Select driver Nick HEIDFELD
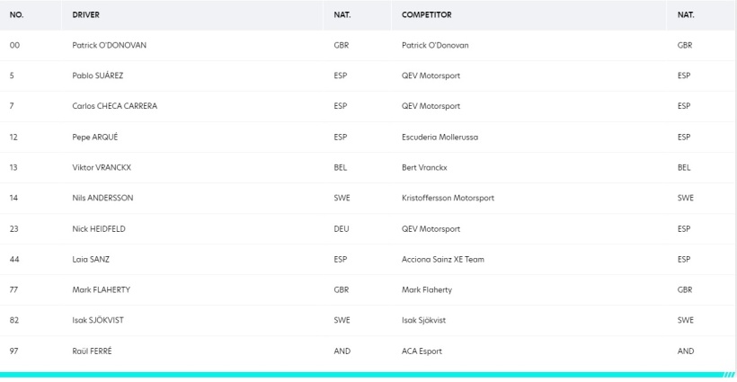737x382 pixels. [x=99, y=229]
